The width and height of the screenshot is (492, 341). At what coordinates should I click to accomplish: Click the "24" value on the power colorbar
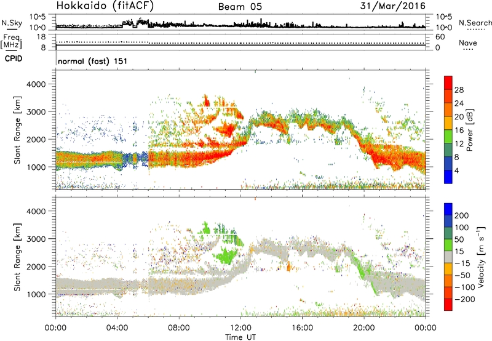459,103
